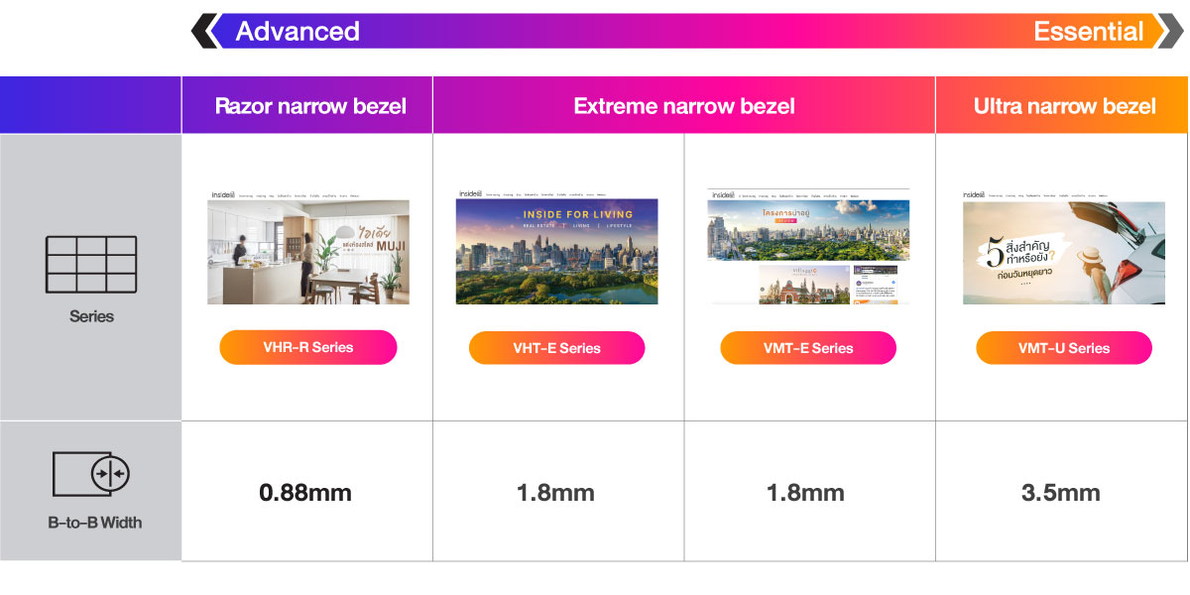Viewport: 1190px width, 595px height.
Task: Click the VMT-E city park screenshot thumbnail
Action: click(x=808, y=247)
